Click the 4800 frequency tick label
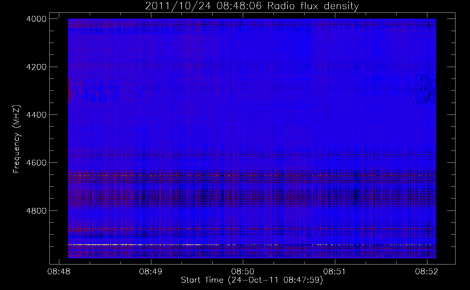Viewport: 470px width, 290px height. 36,211
